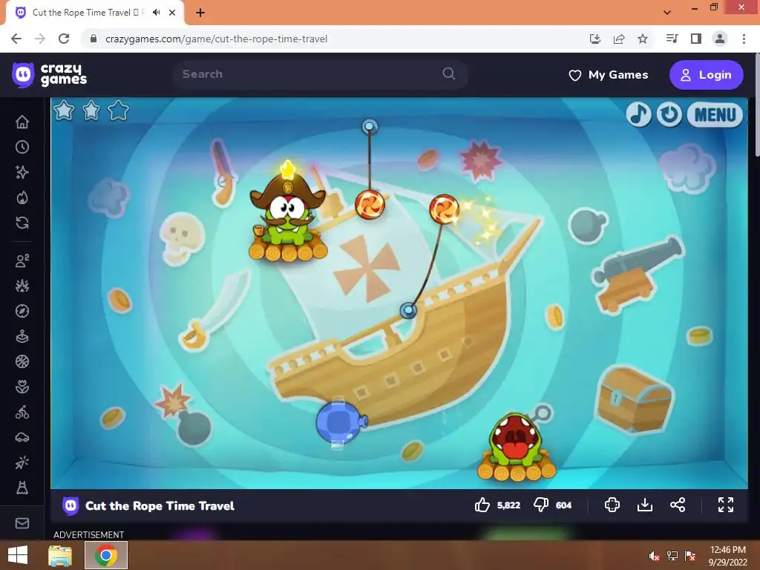Click the candy on the top rope
The width and height of the screenshot is (760, 570).
(370, 204)
